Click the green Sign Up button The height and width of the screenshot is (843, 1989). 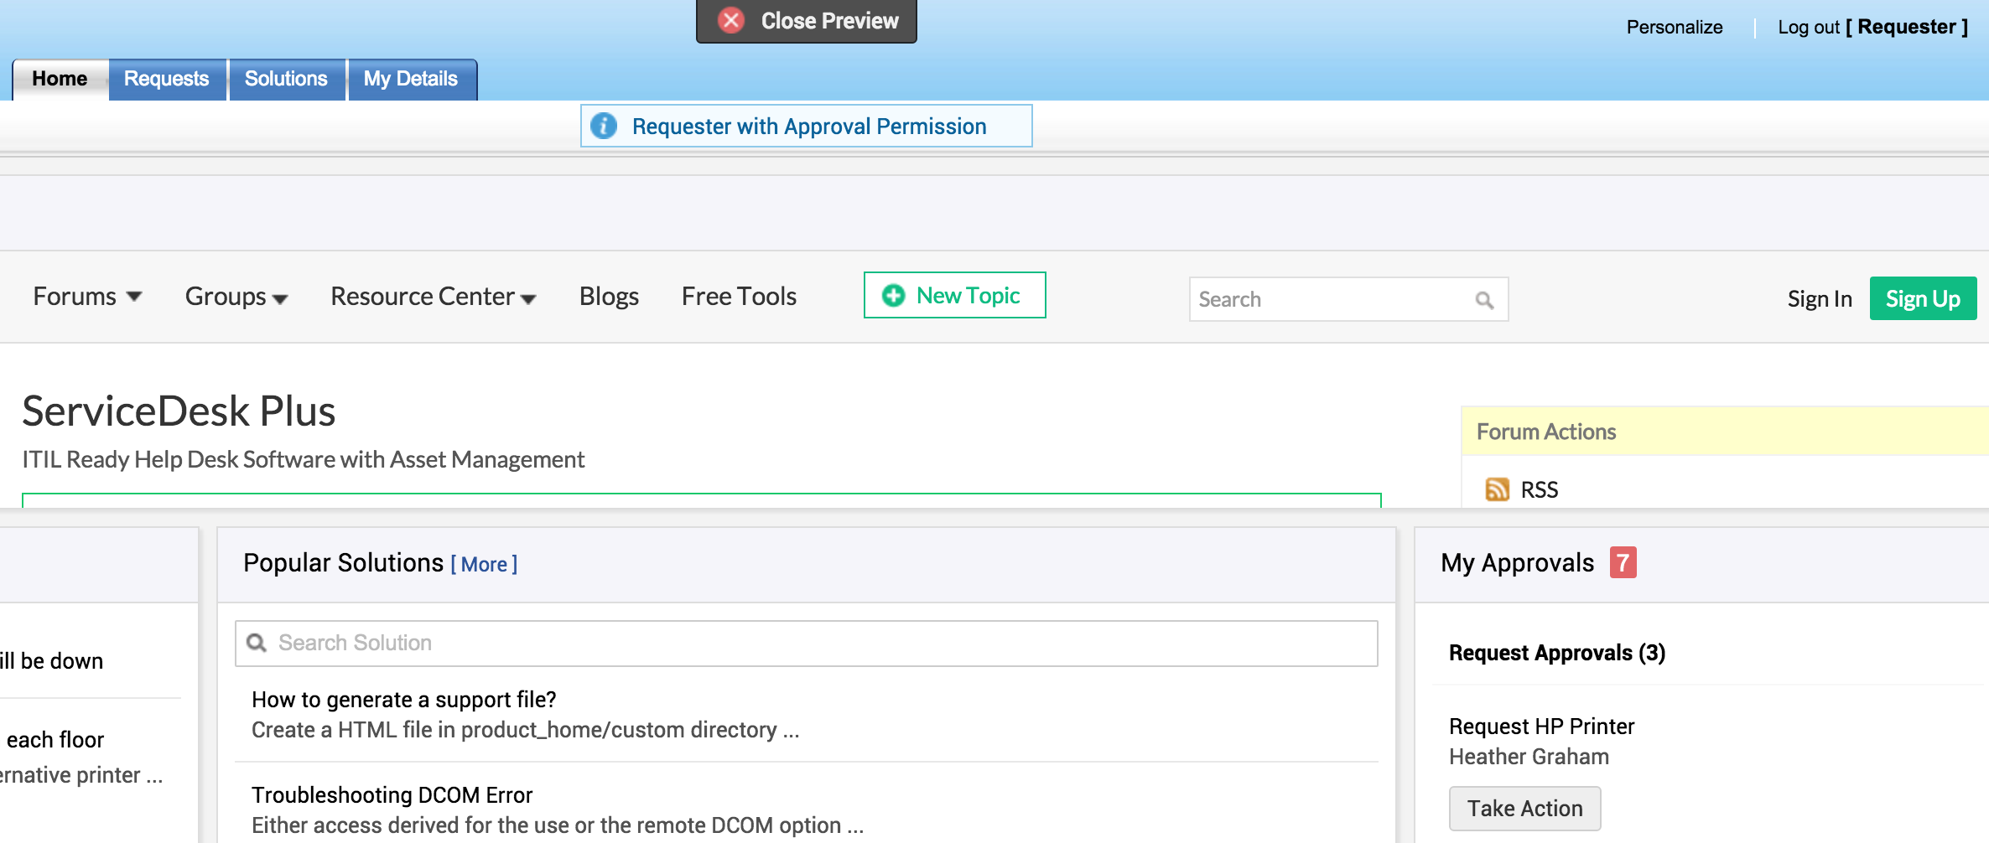tap(1923, 298)
